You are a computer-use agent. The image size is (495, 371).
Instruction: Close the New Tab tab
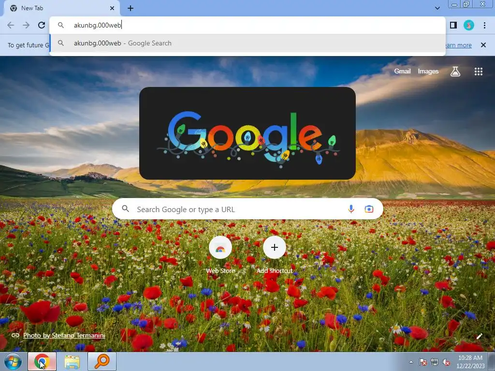[112, 8]
